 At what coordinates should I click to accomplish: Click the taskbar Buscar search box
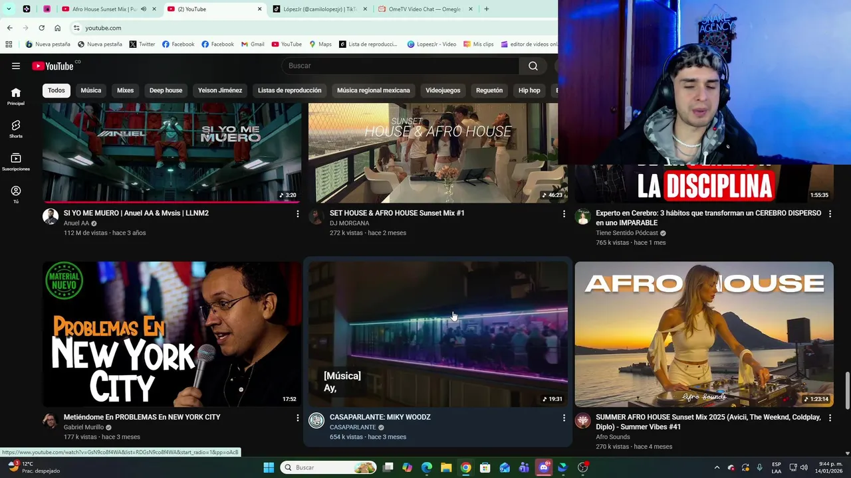(329, 467)
